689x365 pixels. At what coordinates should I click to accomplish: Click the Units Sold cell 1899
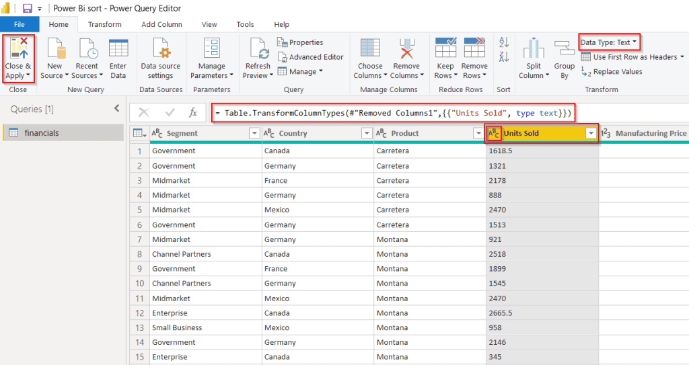[x=542, y=268]
